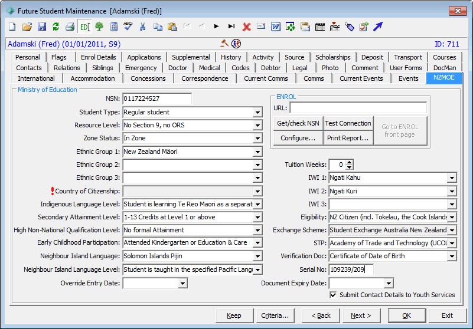Open the DocMan tab
Image resolution: width=473 pixels, height=329 pixels.
pos(444,68)
